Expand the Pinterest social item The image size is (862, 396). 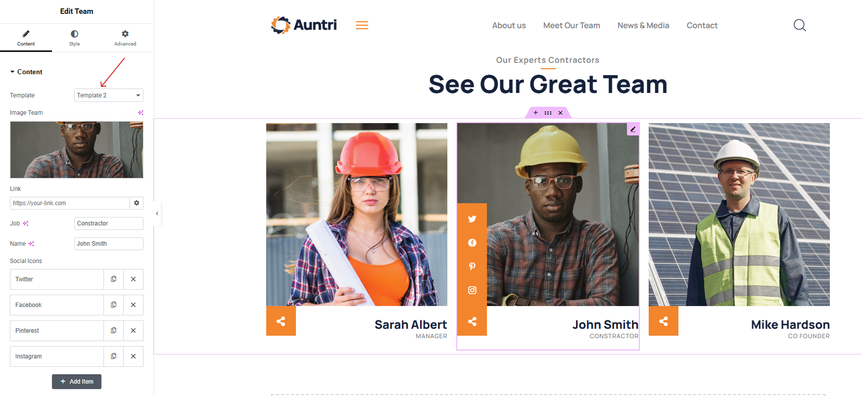tap(57, 331)
